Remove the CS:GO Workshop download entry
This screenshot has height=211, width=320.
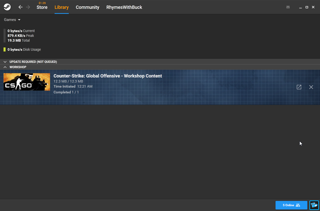pos(311,87)
